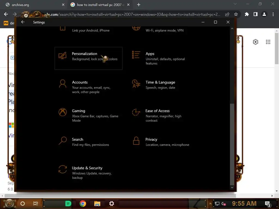Click the Ease of Access icon
This screenshot has width=279, height=209.
coord(136,112)
